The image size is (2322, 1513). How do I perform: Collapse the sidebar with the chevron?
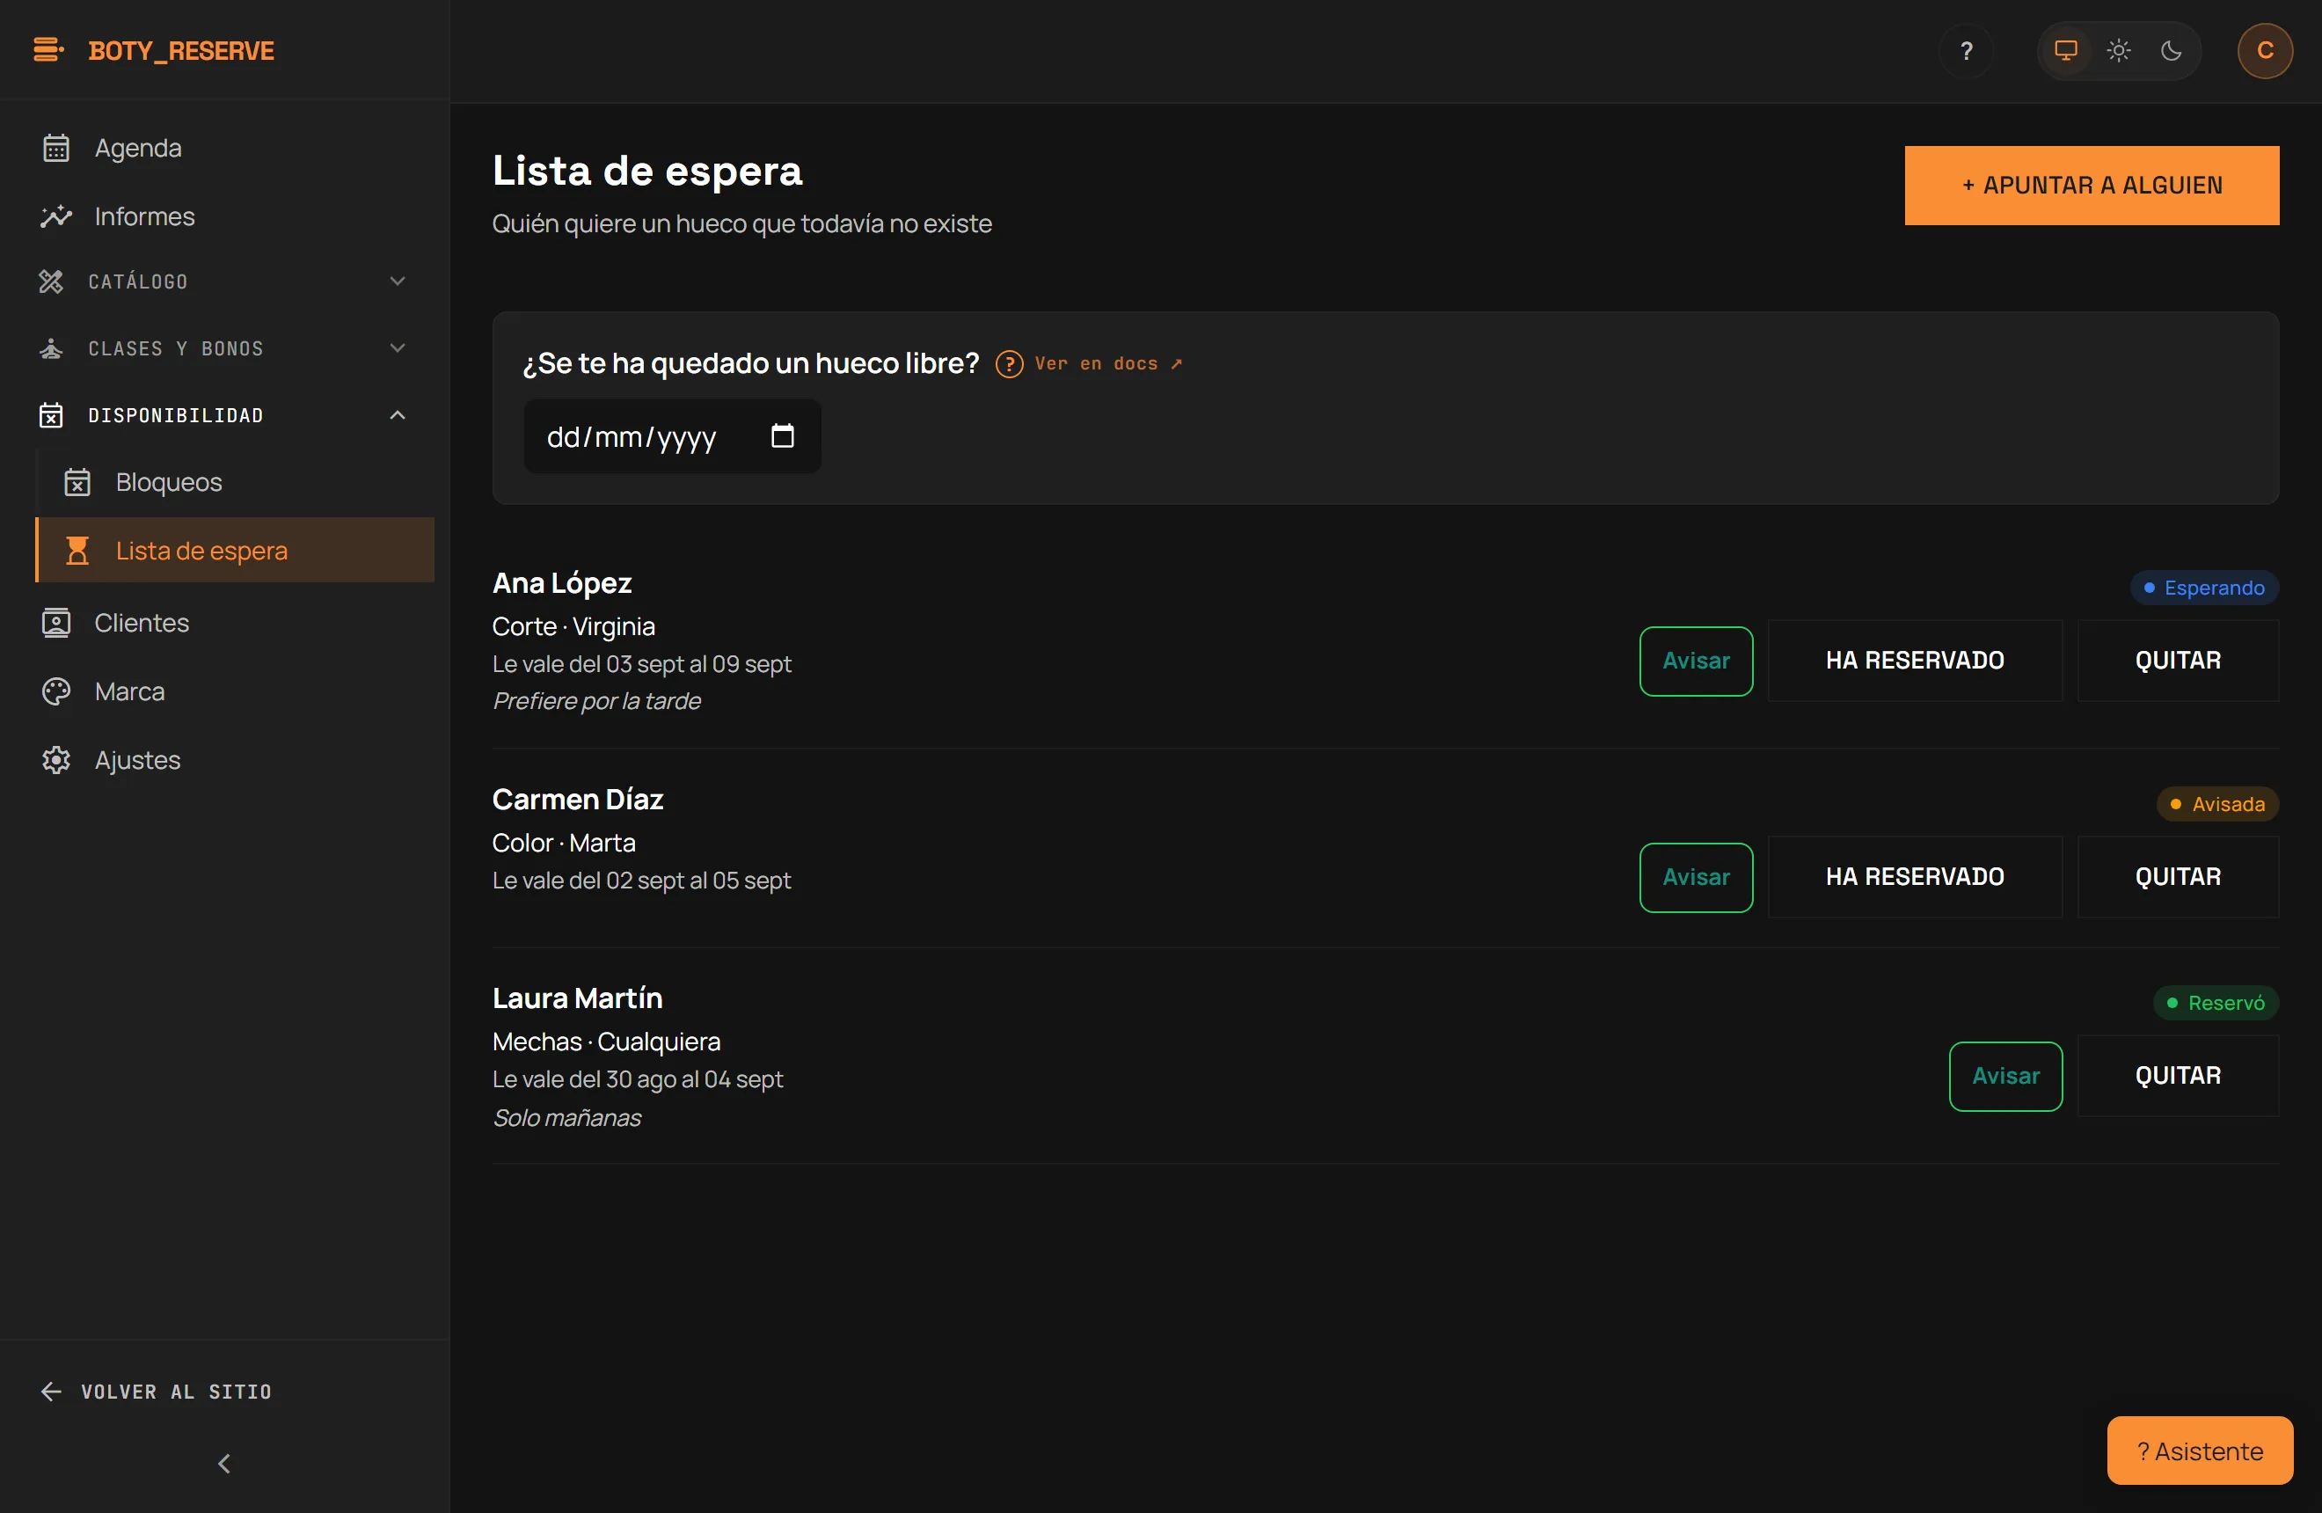(224, 1463)
